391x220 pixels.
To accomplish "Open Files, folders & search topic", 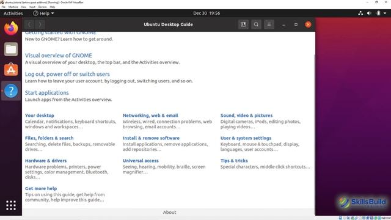I will (x=49, y=138).
